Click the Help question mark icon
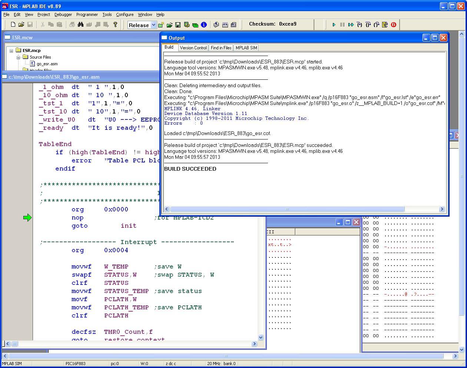The image size is (467, 368). (115, 24)
